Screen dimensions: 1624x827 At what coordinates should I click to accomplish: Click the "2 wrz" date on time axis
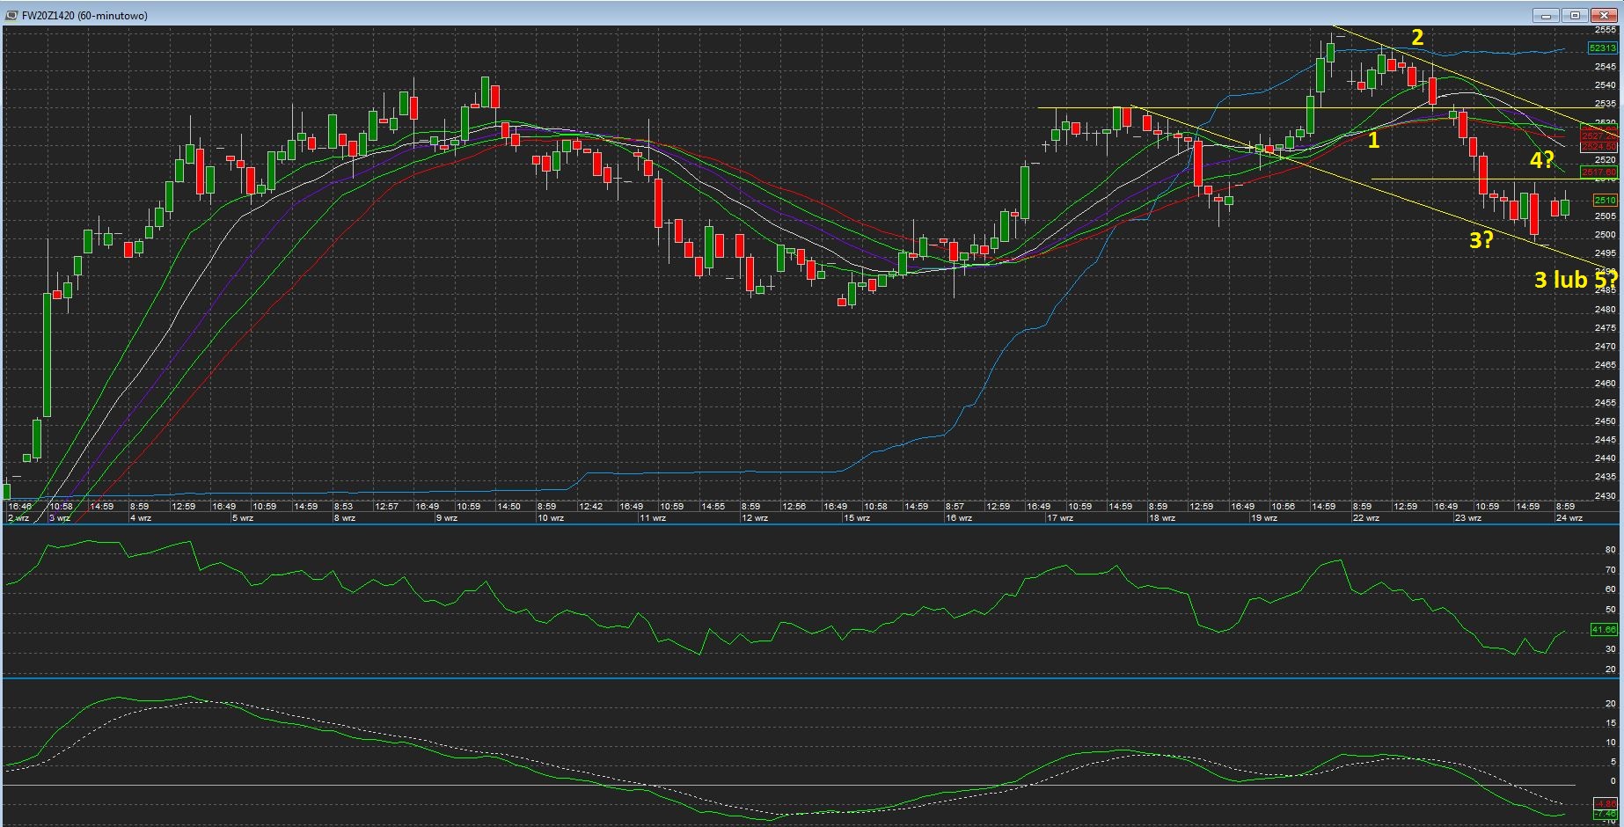point(18,518)
